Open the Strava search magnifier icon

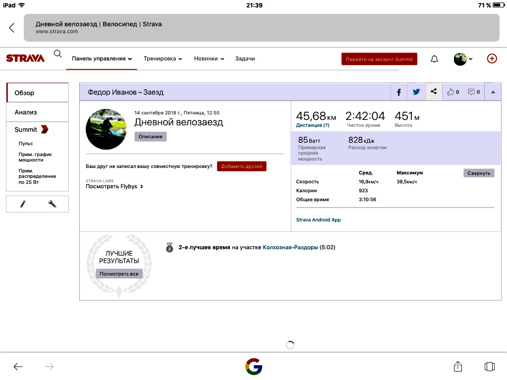click(58, 54)
